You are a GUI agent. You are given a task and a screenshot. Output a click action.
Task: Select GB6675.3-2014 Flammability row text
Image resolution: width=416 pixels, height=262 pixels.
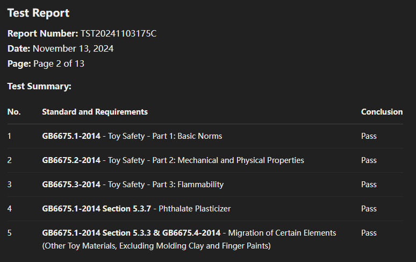point(133,185)
